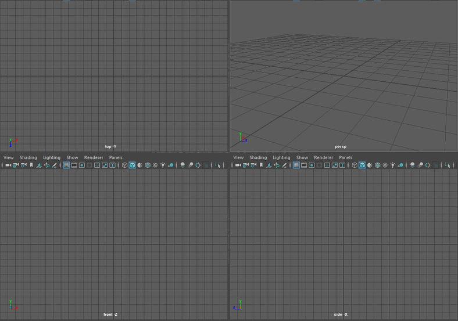The width and height of the screenshot is (458, 321).
Task: Toggle Safe Title in front panel toolbar
Action: coord(112,165)
